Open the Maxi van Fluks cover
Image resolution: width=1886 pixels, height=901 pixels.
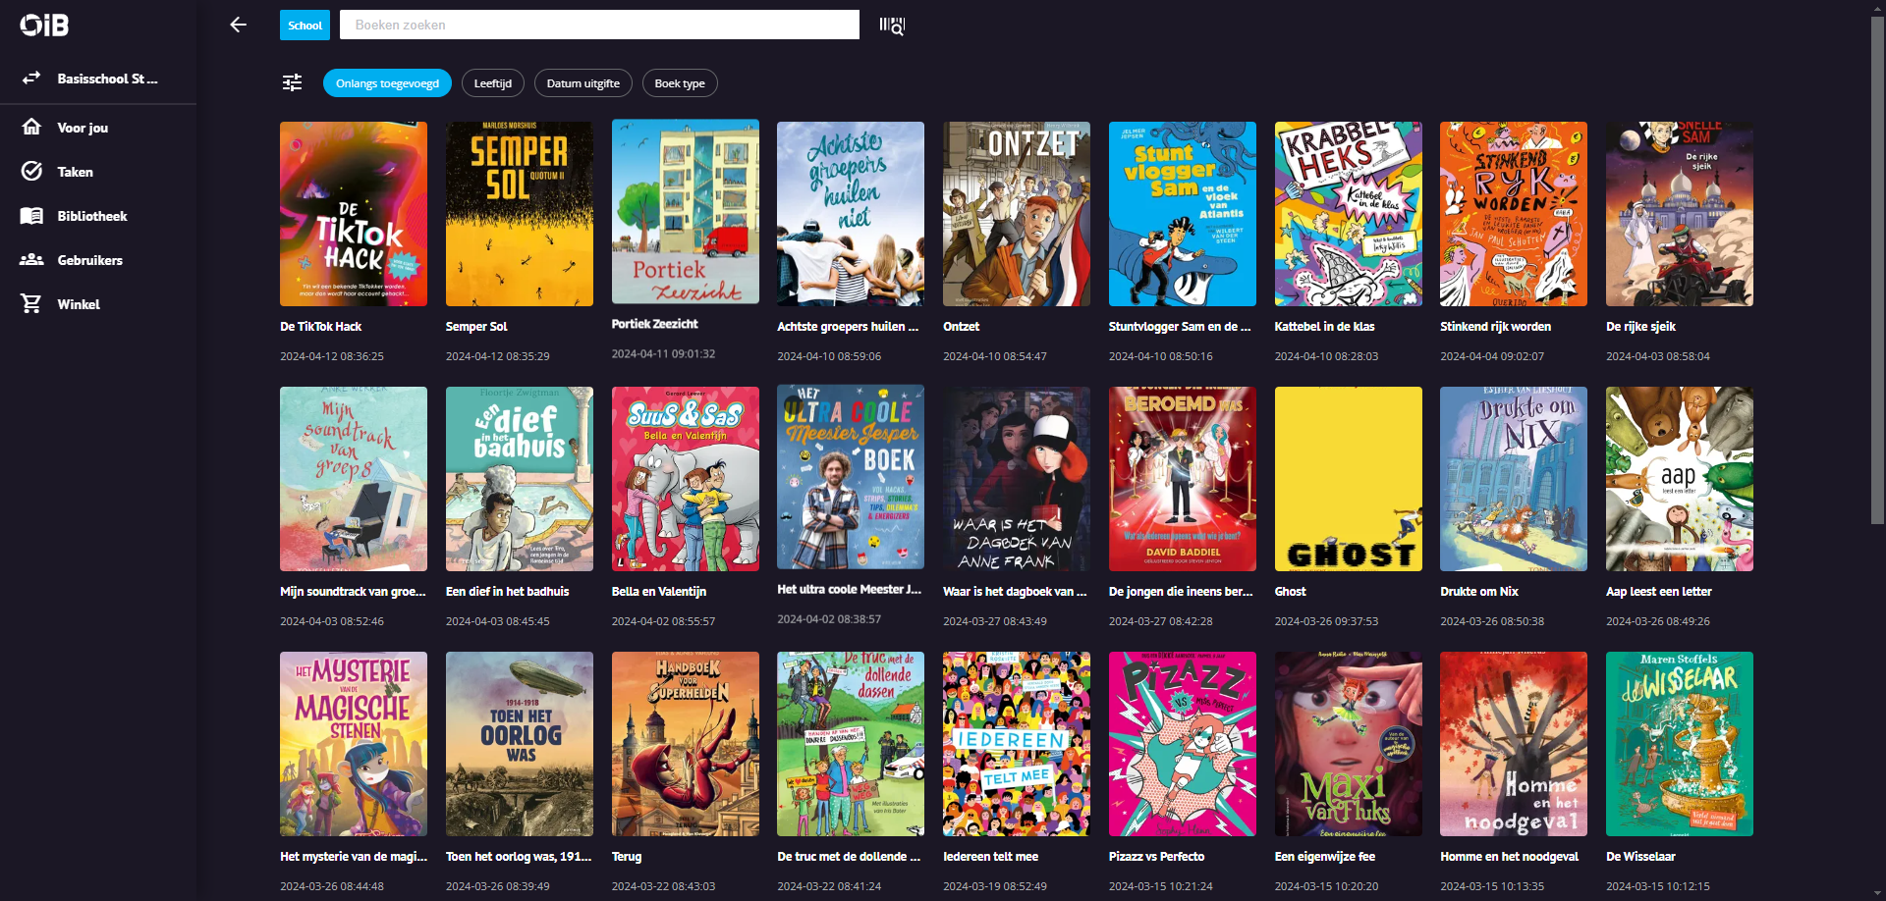point(1349,744)
